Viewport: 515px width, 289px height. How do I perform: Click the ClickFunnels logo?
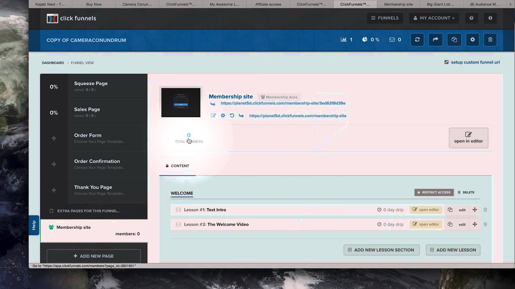click(x=71, y=18)
